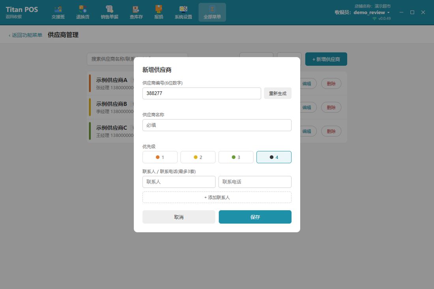Go back via 返回功能菜单 link
Screen dimensions: 434x289
[26, 35]
